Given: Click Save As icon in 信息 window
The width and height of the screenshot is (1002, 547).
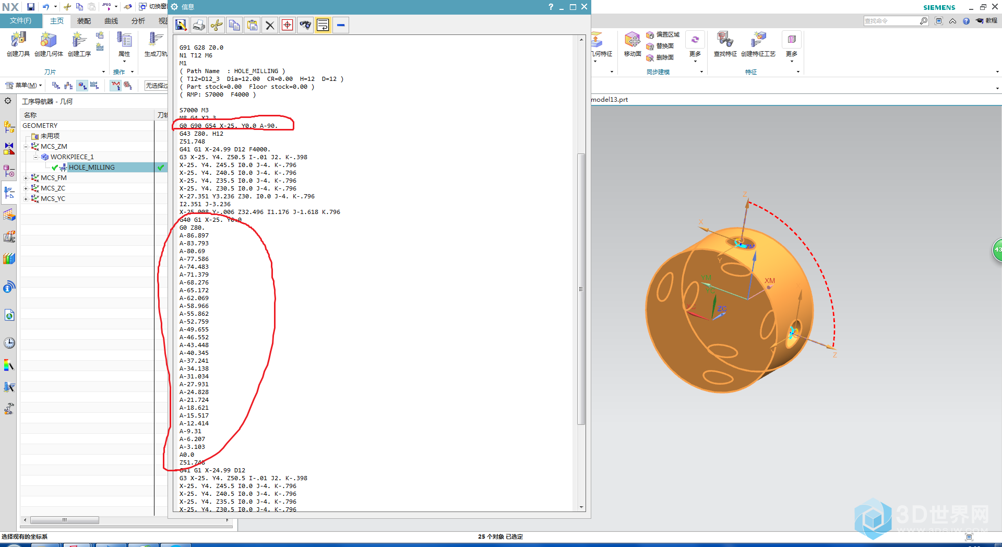Looking at the screenshot, I should click(181, 25).
